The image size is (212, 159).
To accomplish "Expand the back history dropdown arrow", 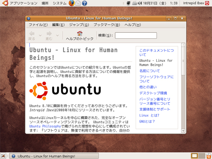I will 40,35.
